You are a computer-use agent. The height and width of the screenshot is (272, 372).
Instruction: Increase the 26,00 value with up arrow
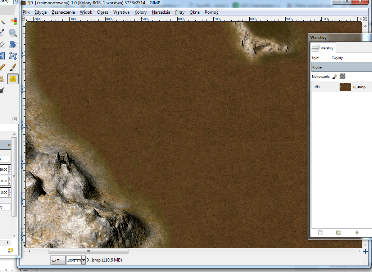9,168
